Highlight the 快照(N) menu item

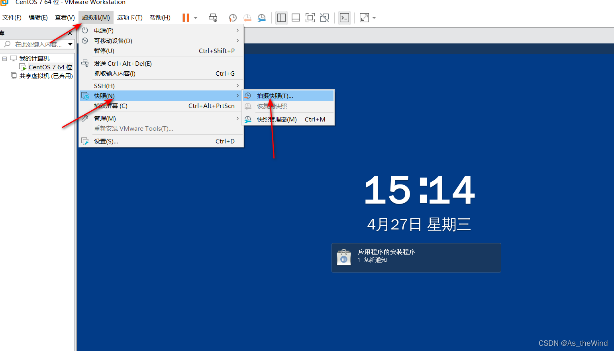coord(161,96)
